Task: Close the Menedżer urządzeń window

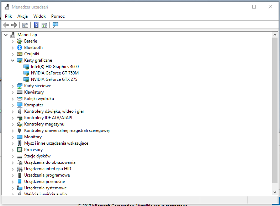Action: coord(270,7)
